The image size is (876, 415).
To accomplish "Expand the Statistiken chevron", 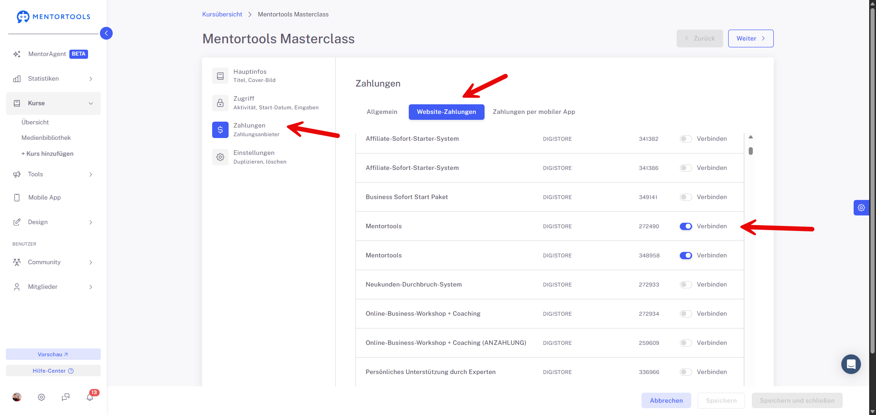I will coord(91,79).
